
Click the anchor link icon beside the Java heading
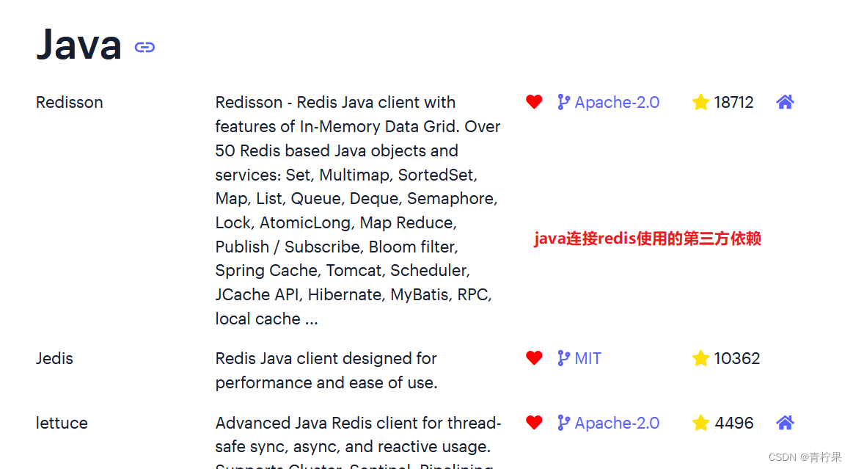pyautogui.click(x=144, y=47)
